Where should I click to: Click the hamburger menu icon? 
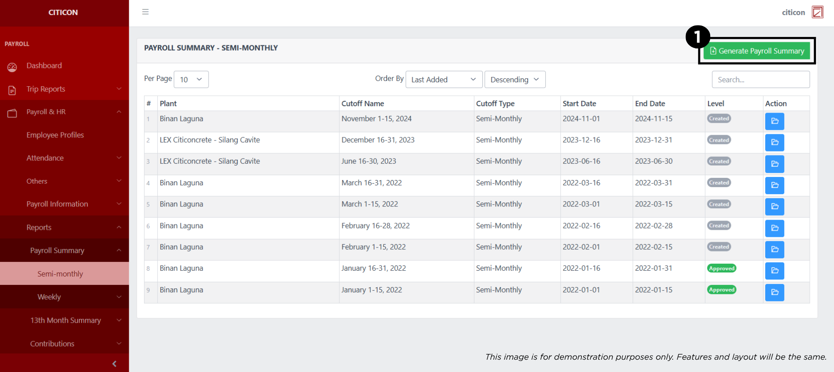pos(145,12)
